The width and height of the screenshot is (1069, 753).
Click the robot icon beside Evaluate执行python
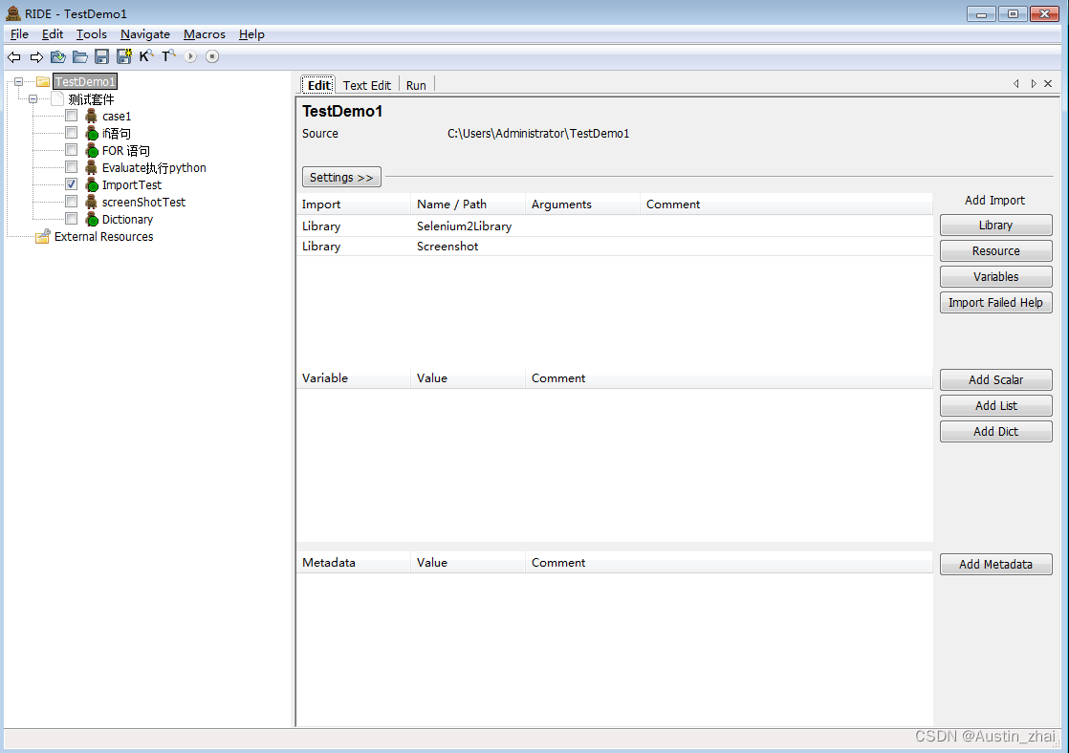[x=92, y=167]
